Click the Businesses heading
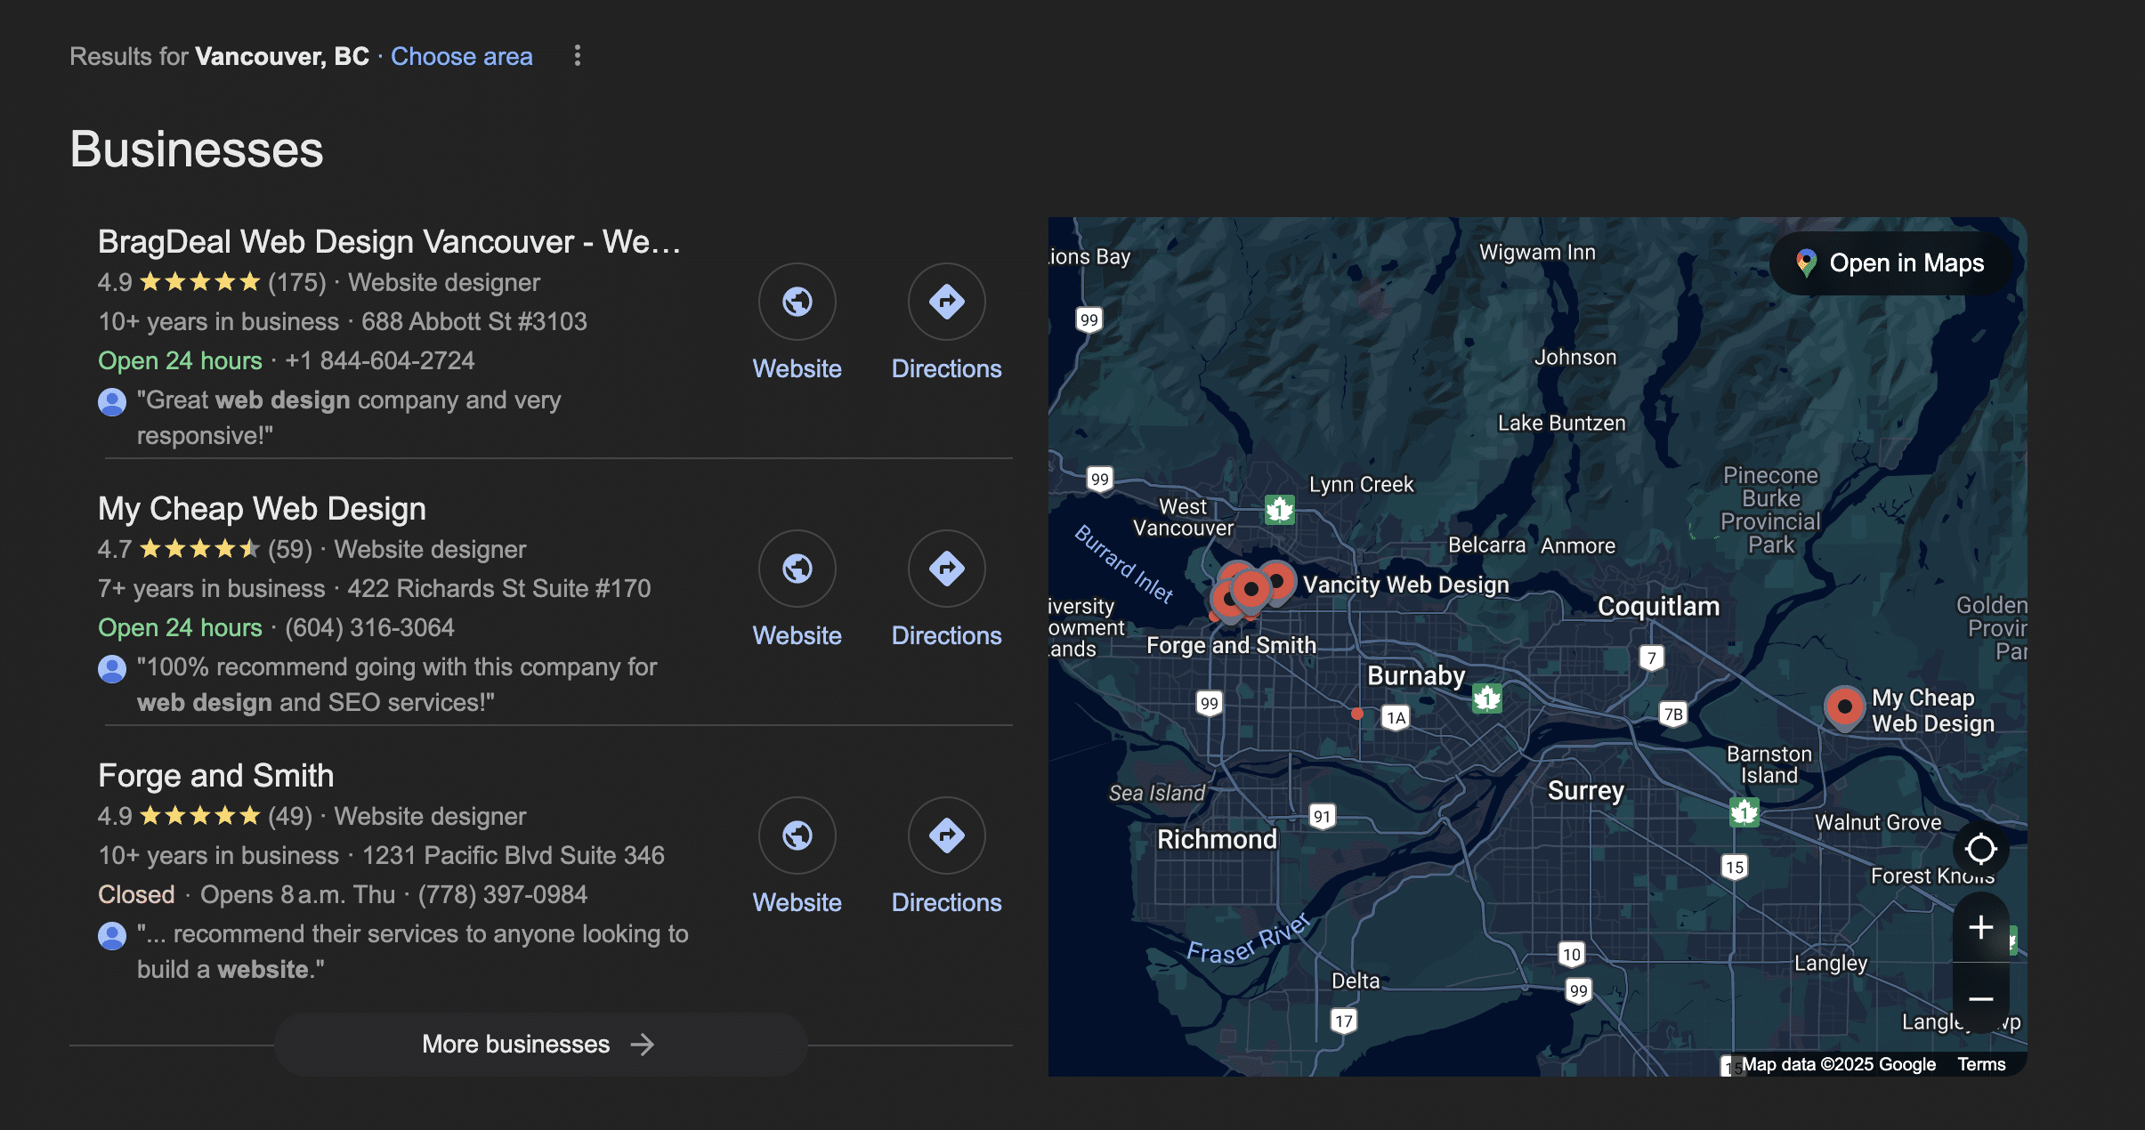2145x1130 pixels. click(197, 149)
